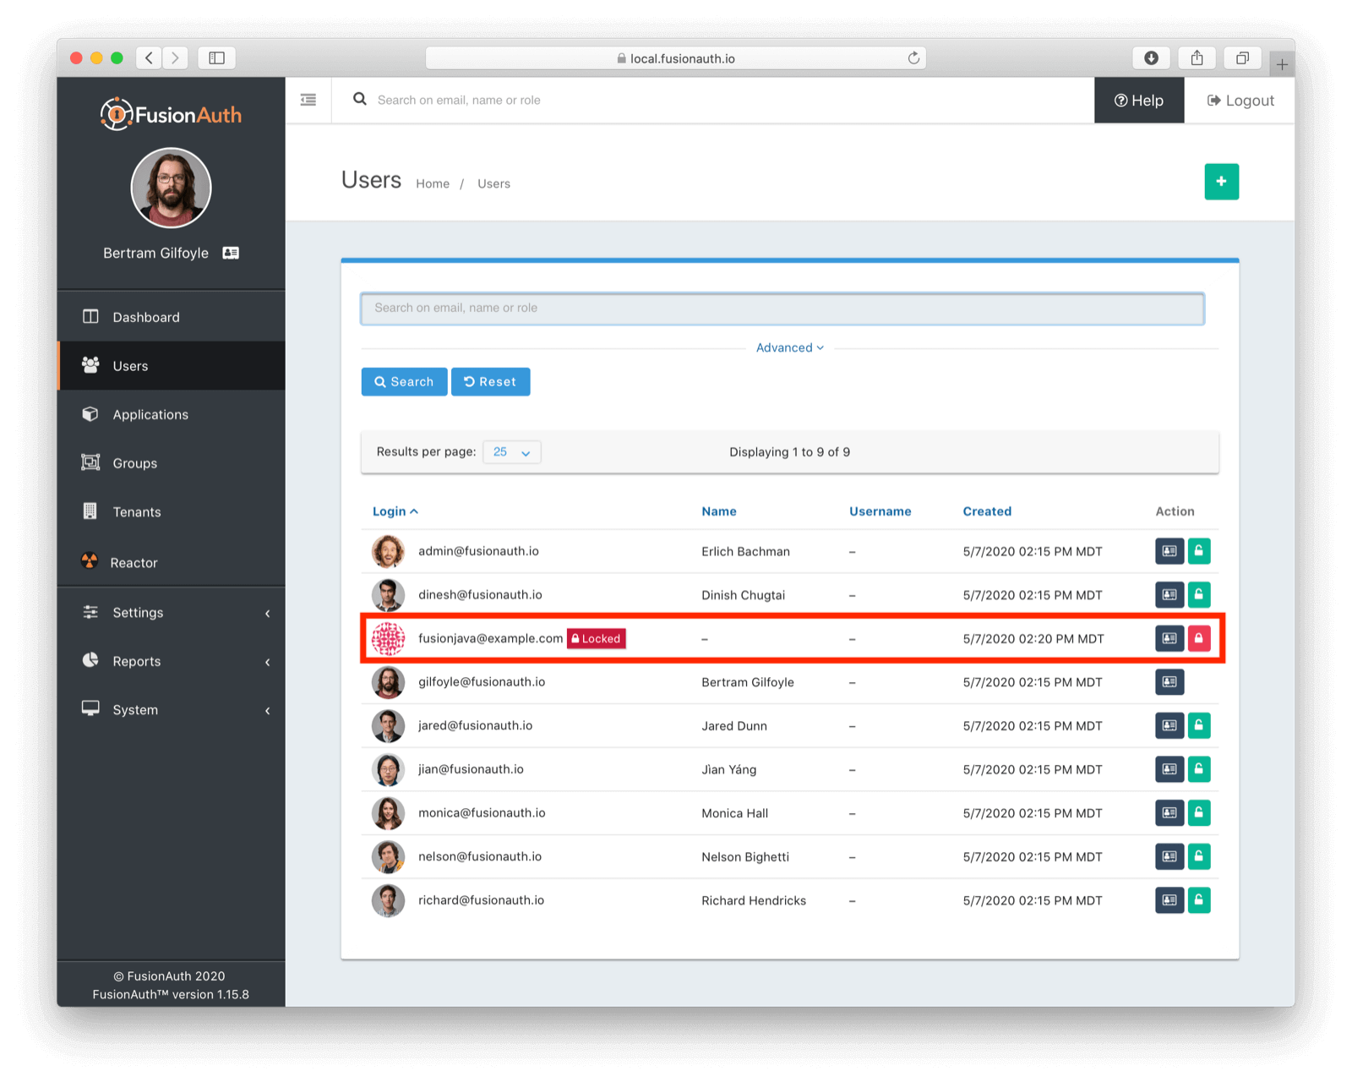Lock the jared@fusionauth.io account
The width and height of the screenshot is (1352, 1082).
pyautogui.click(x=1199, y=725)
